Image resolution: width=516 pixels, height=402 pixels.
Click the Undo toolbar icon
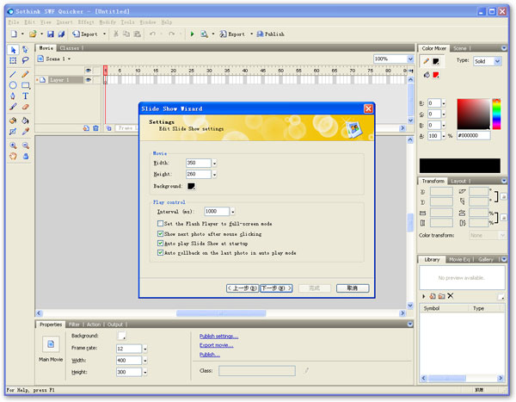152,34
